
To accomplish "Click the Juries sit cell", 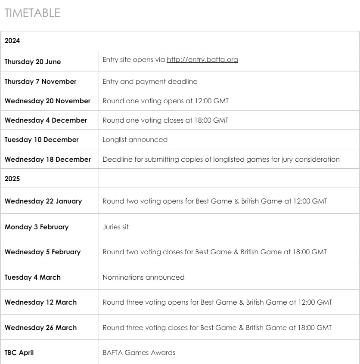I will tap(115, 227).
